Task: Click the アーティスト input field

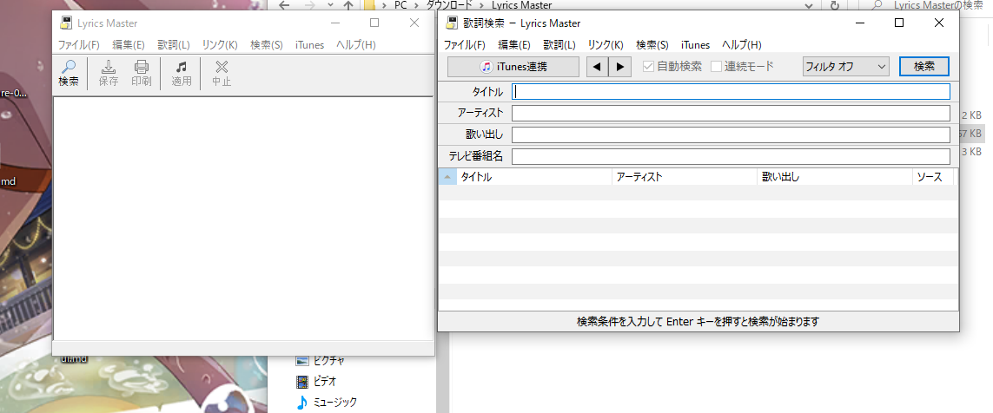Action: click(731, 113)
